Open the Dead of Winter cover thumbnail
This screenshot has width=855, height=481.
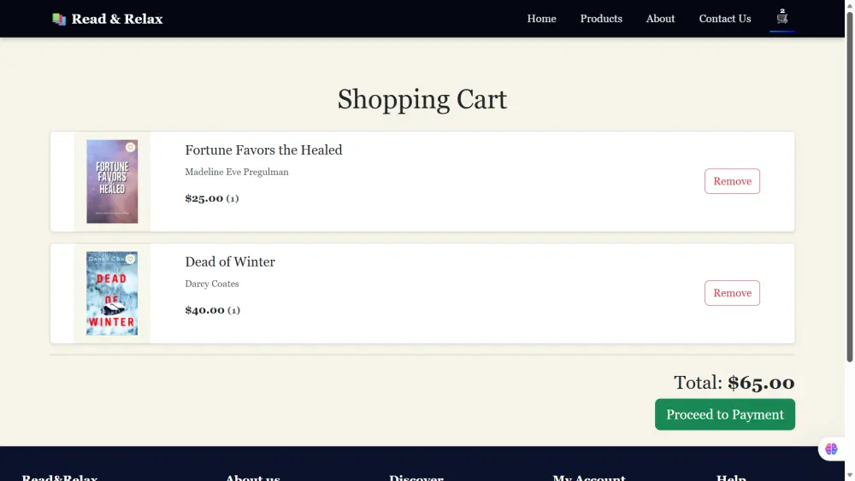pyautogui.click(x=112, y=293)
